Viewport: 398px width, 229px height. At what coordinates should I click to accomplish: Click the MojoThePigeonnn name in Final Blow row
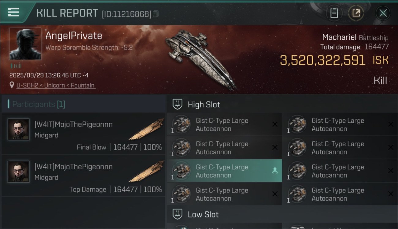pyautogui.click(x=73, y=125)
